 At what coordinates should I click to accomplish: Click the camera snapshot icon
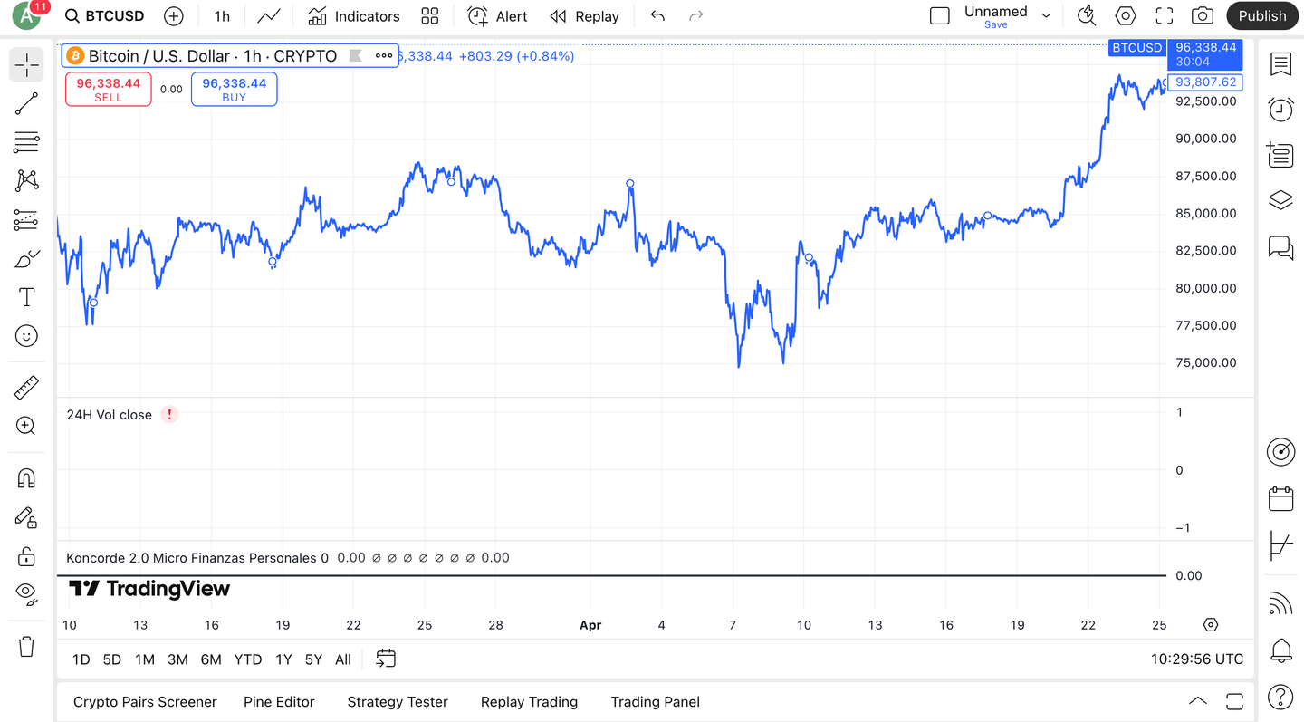1202,16
